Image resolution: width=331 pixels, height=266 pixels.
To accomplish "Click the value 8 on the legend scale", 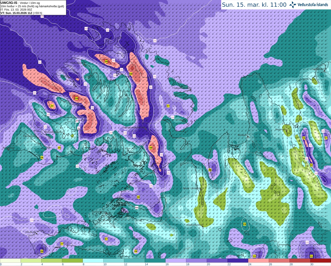I will [x=83, y=264].
